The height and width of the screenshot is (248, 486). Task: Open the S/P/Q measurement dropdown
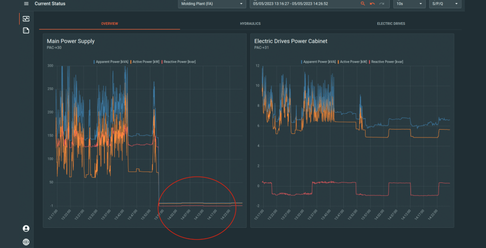click(x=445, y=4)
